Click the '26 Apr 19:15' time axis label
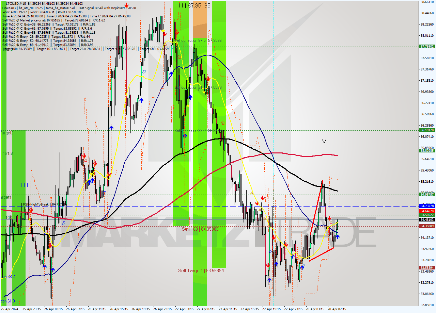 [x=141, y=309]
